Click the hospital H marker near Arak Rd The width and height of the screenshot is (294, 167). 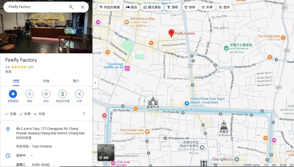pos(105,115)
